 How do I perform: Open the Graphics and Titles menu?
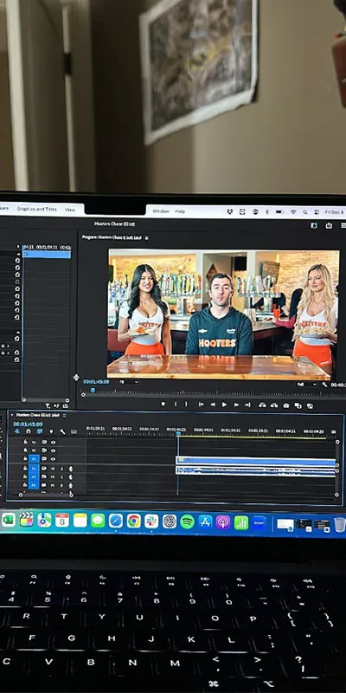[x=36, y=209]
